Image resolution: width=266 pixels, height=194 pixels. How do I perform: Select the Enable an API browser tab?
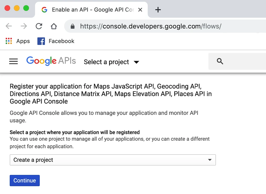click(x=91, y=10)
